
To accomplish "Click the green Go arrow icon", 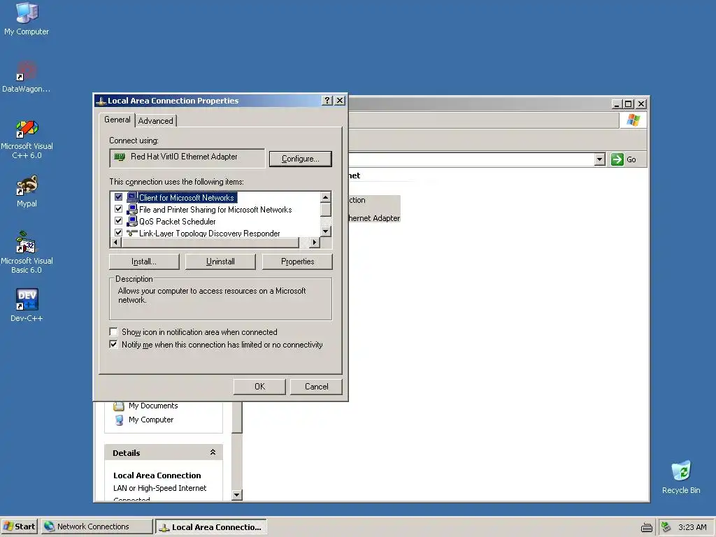I will pos(617,159).
